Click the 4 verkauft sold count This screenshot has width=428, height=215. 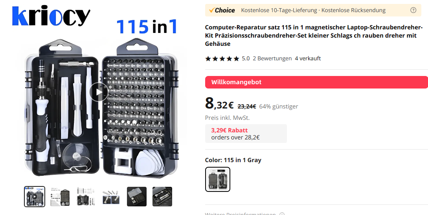(308, 58)
